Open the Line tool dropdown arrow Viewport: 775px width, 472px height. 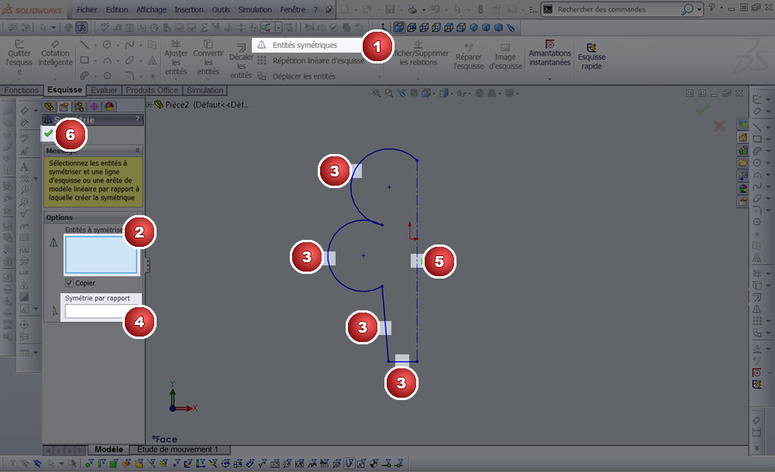pos(95,45)
